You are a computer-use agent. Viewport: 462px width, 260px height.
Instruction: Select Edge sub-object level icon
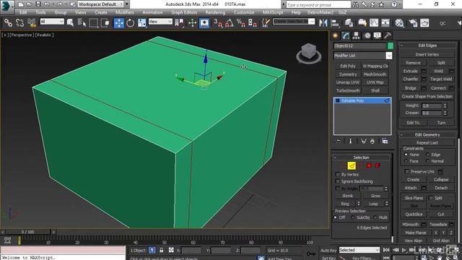(x=352, y=165)
